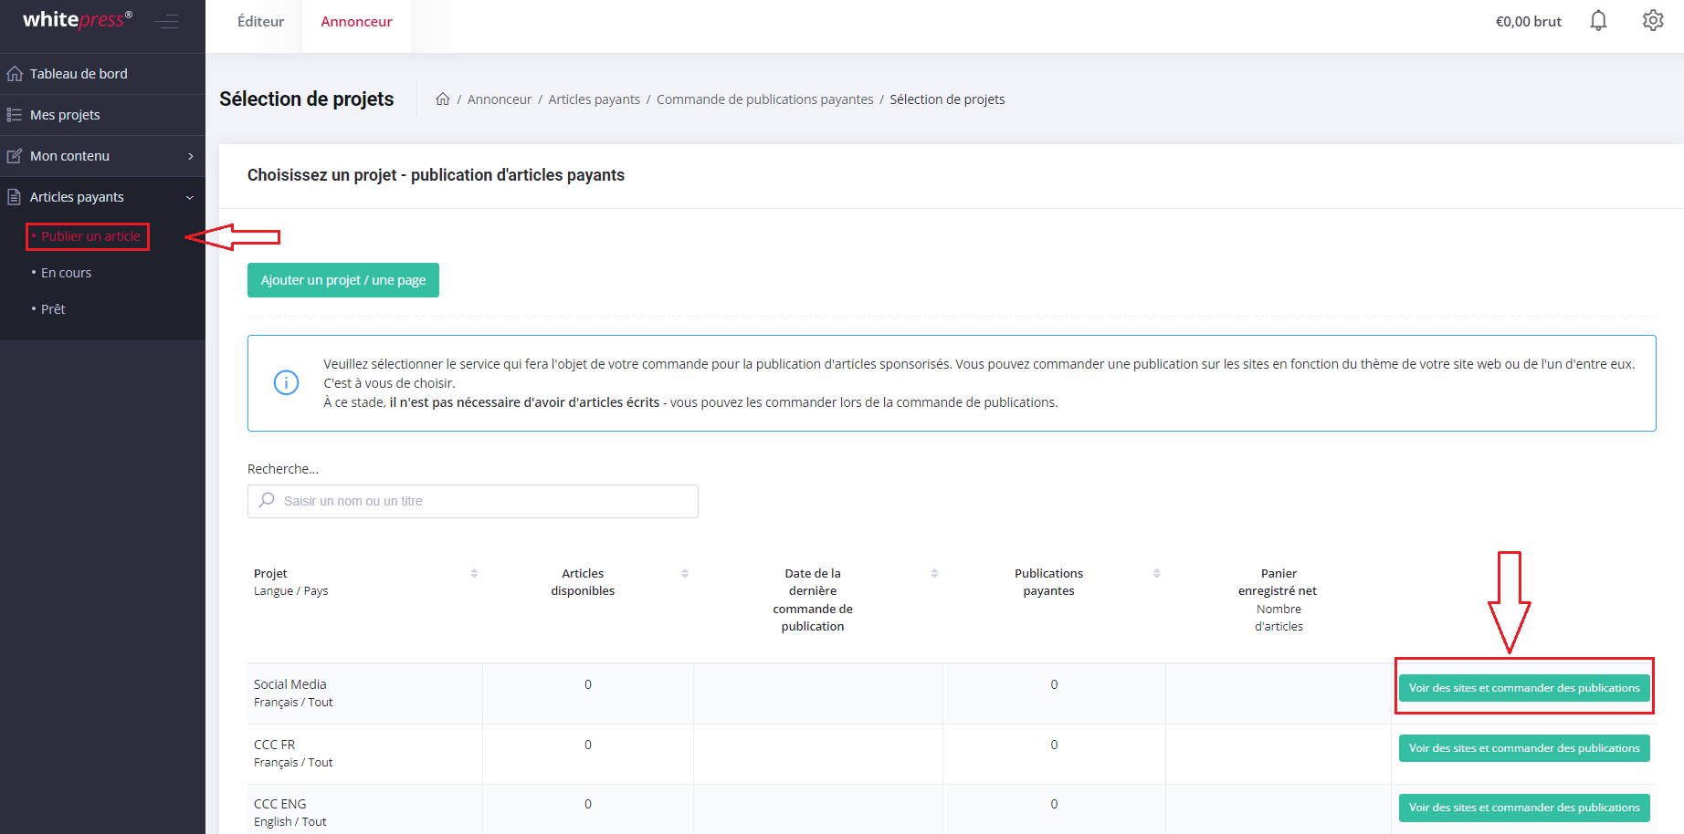1684x834 pixels.
Task: Click the Panier enregistré net column header
Action: (1278, 582)
